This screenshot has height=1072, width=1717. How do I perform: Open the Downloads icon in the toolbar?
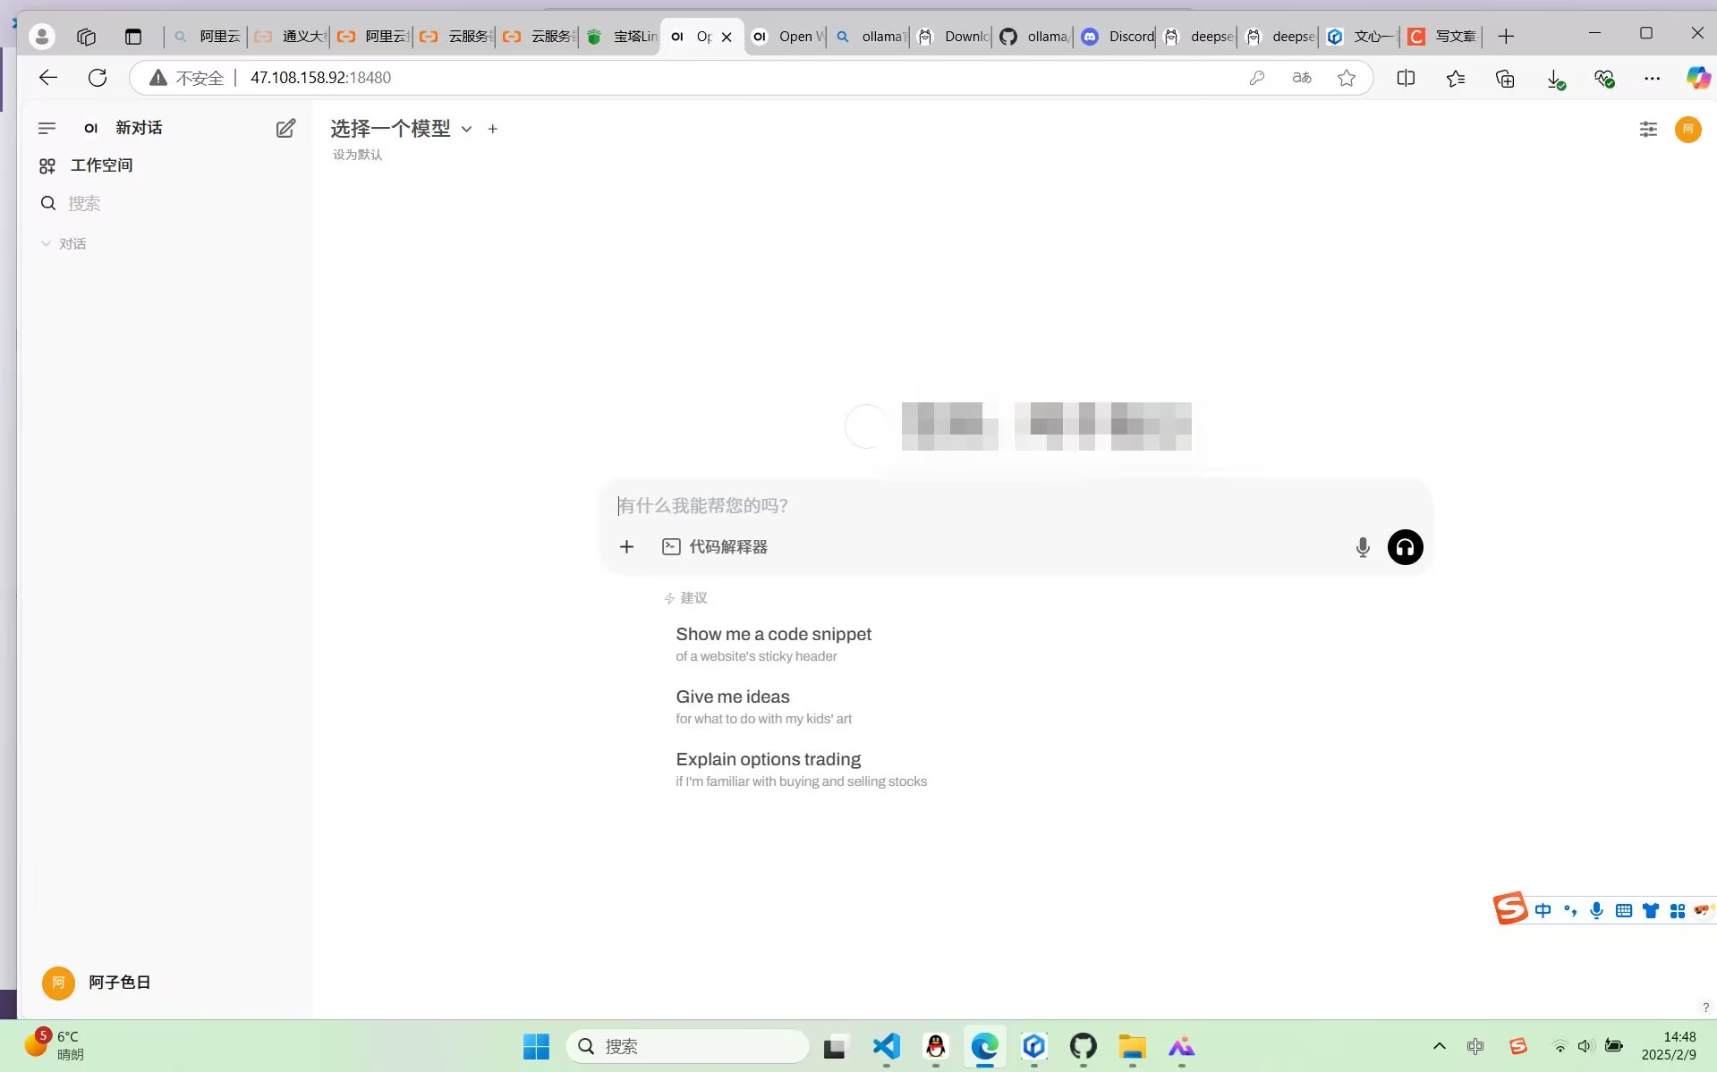1555,79
